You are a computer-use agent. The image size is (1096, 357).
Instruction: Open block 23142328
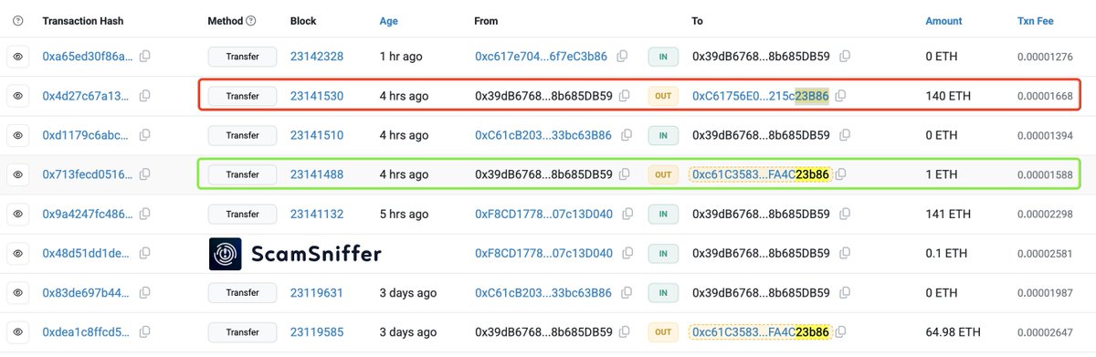pos(317,57)
